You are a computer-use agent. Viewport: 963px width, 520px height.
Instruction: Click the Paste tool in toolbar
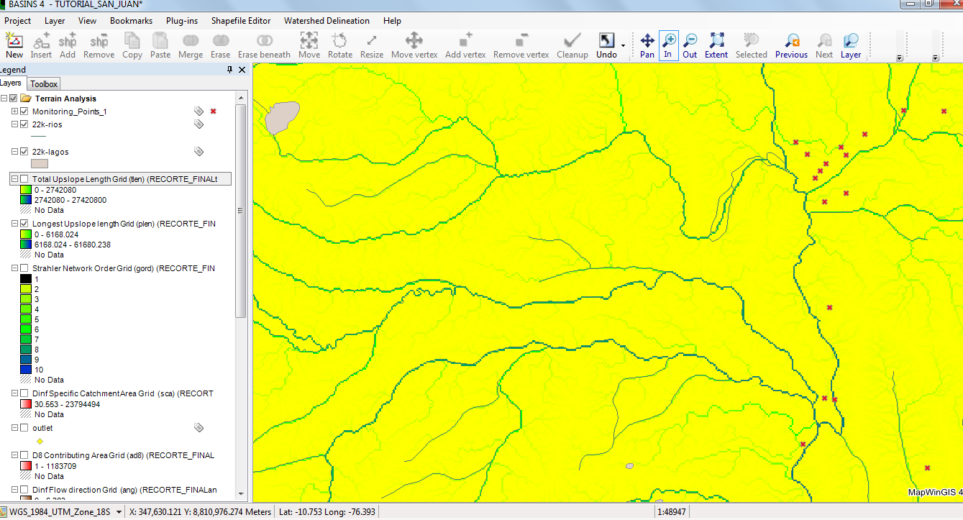pyautogui.click(x=160, y=45)
